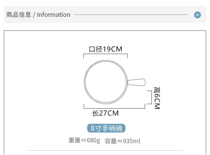Click the 935ml value in the capacity text
This screenshot has height=155, width=210.
point(132,141)
